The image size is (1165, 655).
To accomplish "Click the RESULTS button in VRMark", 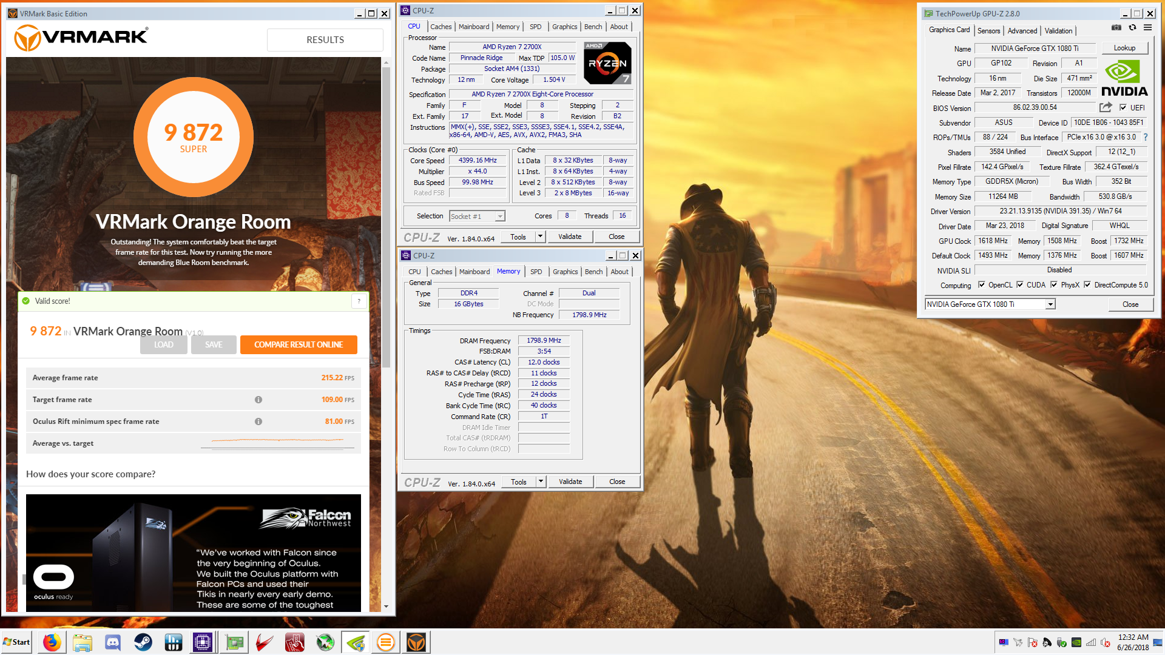I will tap(325, 40).
